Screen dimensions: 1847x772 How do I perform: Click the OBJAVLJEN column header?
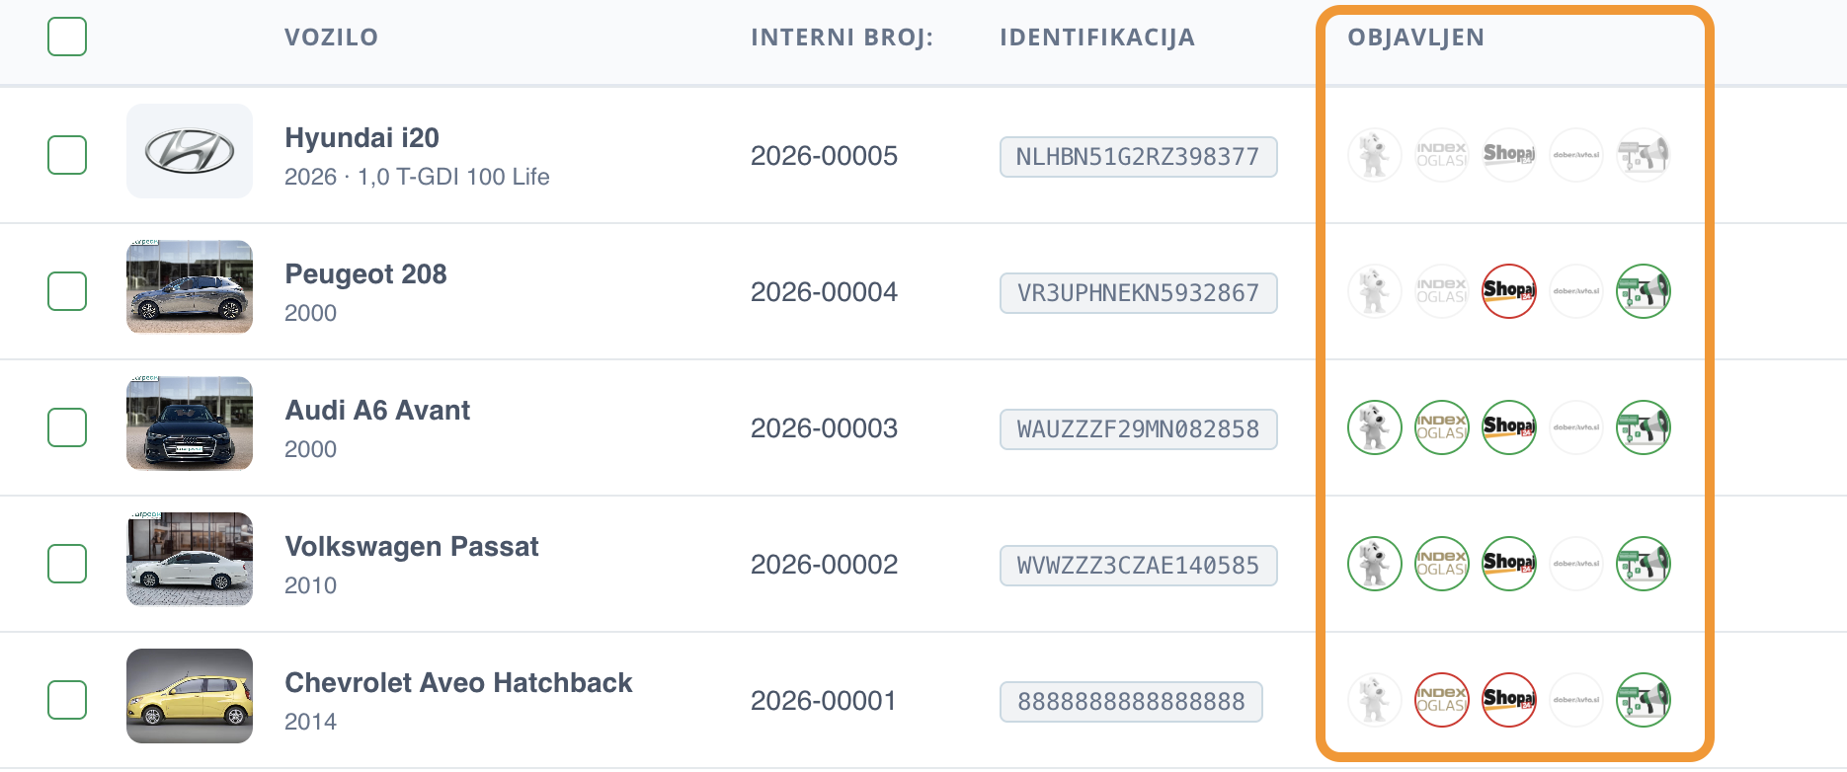[x=1416, y=38]
